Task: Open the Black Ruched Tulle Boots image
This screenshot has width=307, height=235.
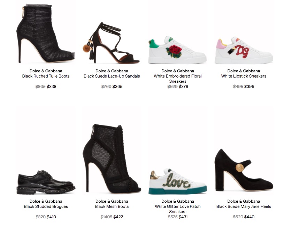Action: pyautogui.click(x=45, y=33)
